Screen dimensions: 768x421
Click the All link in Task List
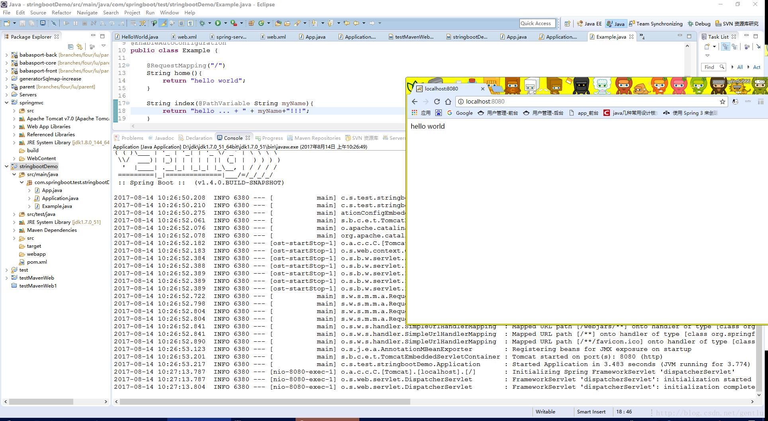pyautogui.click(x=740, y=67)
